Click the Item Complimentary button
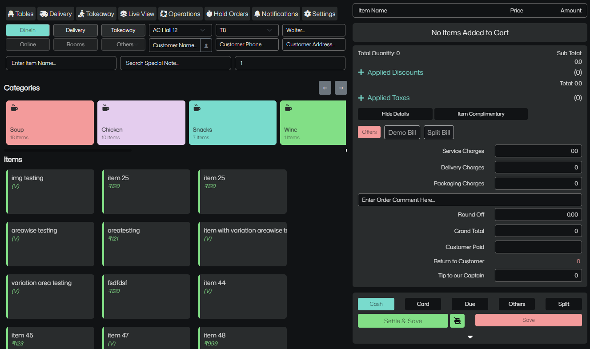The width and height of the screenshot is (590, 349). point(481,114)
